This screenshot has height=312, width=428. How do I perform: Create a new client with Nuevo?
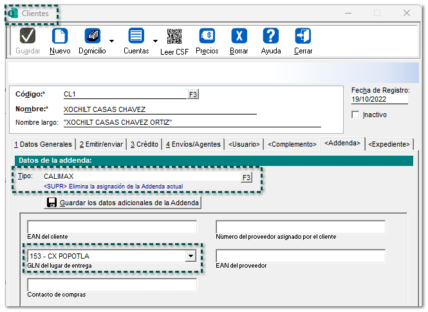click(59, 36)
